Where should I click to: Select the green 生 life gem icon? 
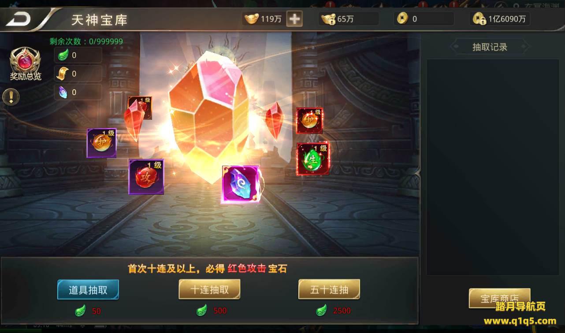coord(312,159)
